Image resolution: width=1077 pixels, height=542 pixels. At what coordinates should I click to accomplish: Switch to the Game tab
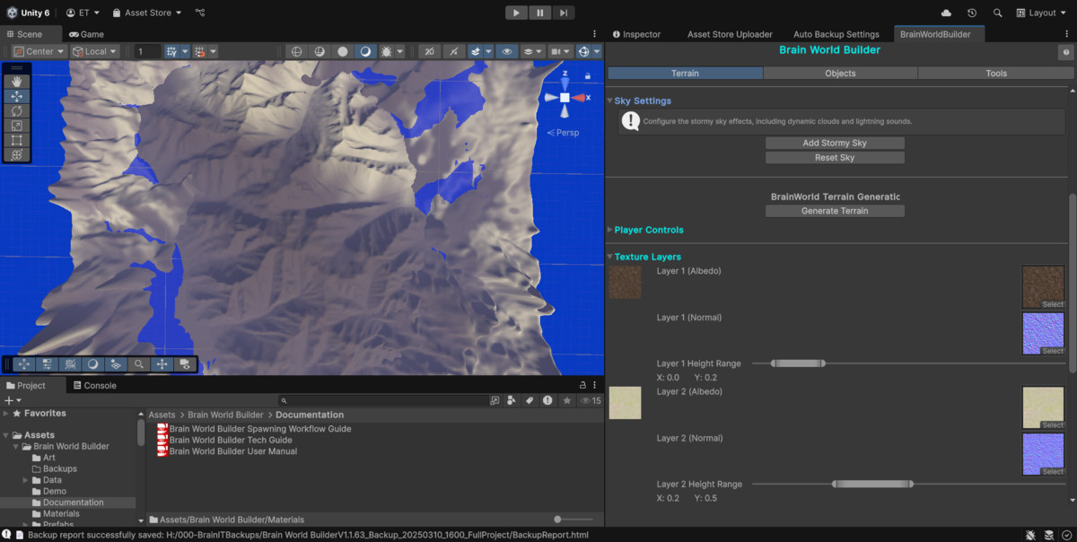(87, 34)
